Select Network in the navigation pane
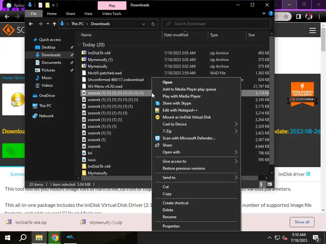 46,116
